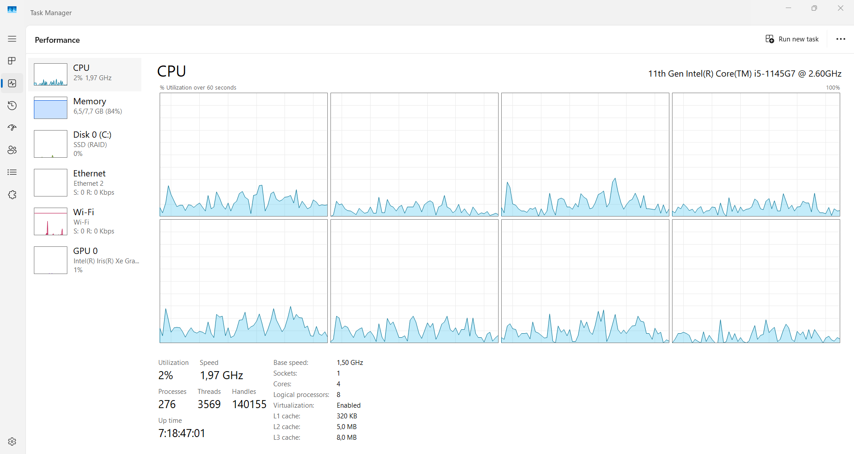Open the Users page icon
This screenshot has width=854, height=454.
click(x=12, y=150)
